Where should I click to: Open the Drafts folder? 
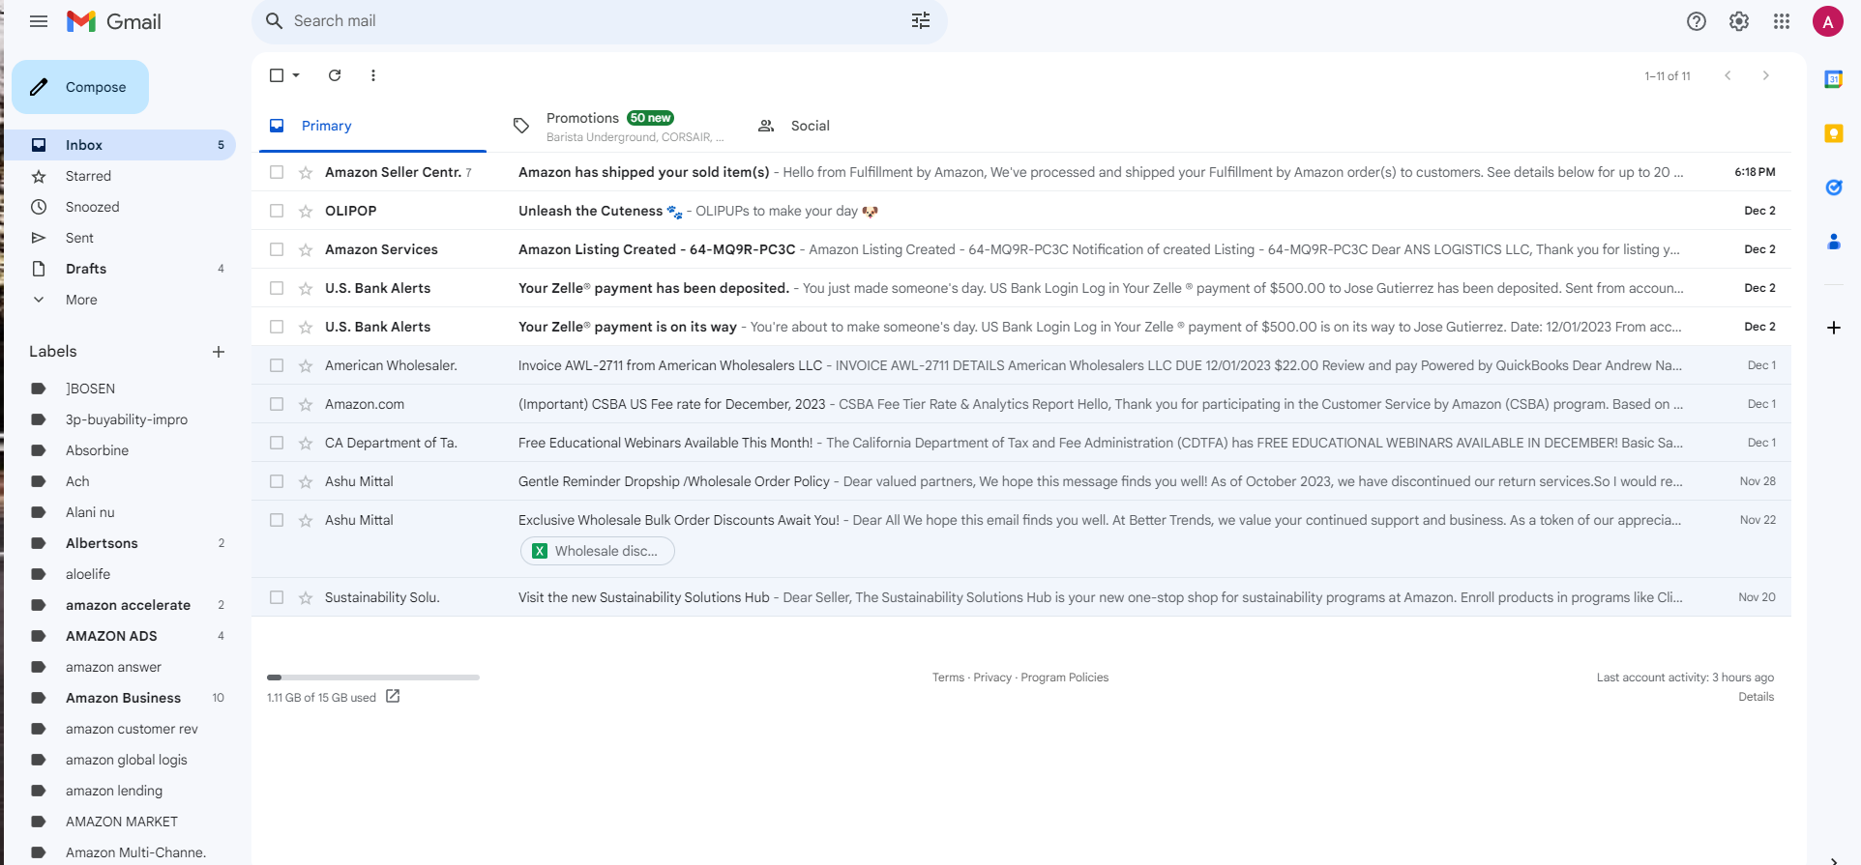119,269
